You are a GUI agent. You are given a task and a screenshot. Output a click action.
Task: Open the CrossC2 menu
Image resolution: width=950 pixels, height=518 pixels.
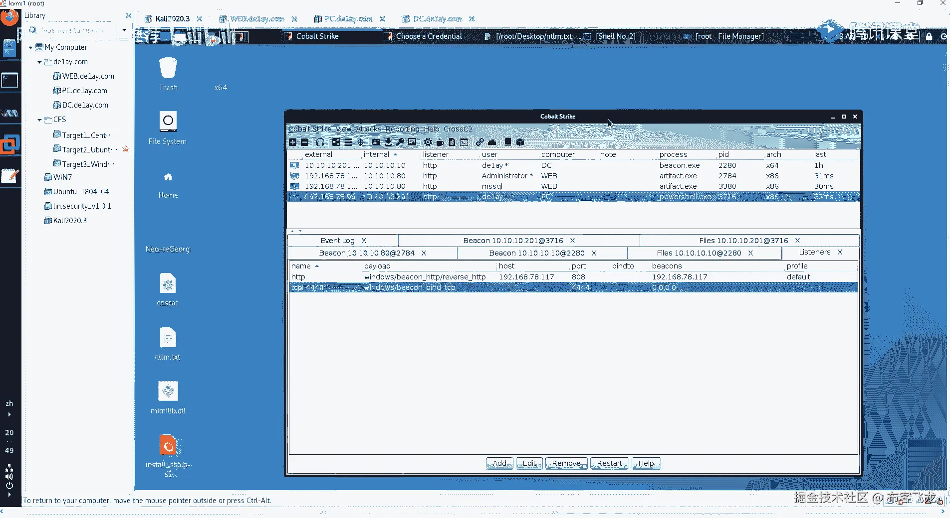[x=458, y=129]
